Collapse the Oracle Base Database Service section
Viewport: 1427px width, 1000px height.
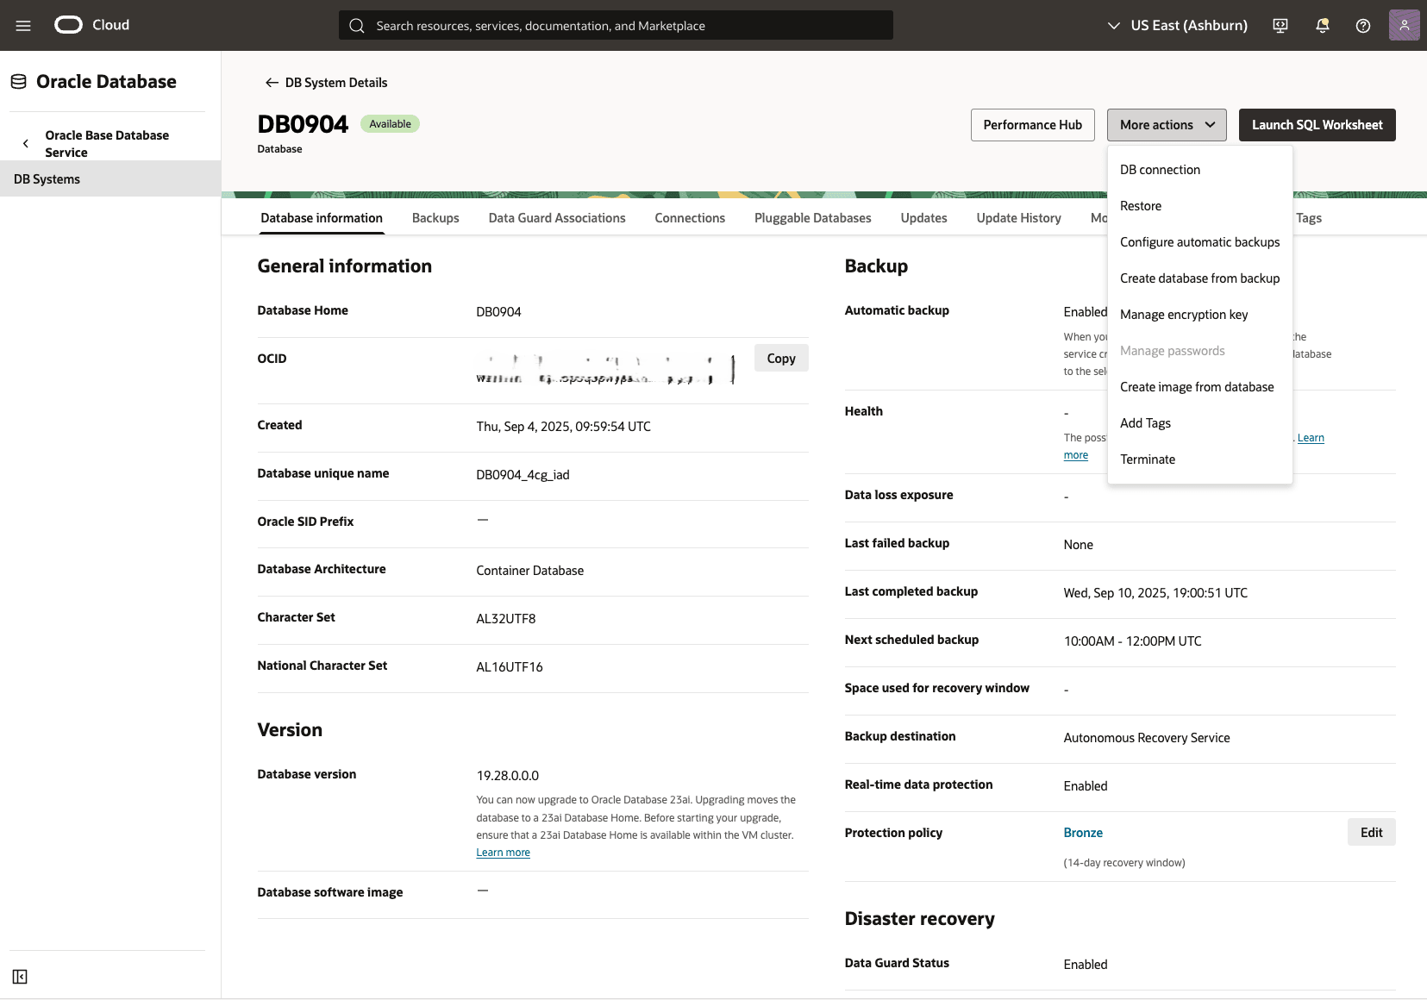point(26,143)
